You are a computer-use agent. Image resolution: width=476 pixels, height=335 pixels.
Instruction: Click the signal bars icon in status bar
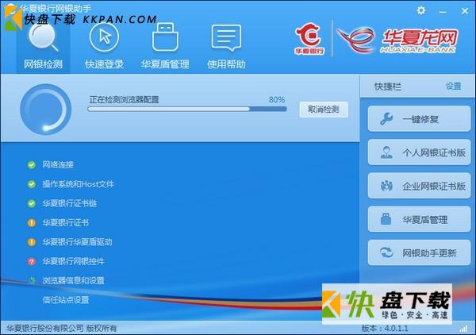(x=463, y=329)
